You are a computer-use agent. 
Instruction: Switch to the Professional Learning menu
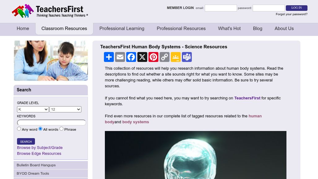coord(122,28)
